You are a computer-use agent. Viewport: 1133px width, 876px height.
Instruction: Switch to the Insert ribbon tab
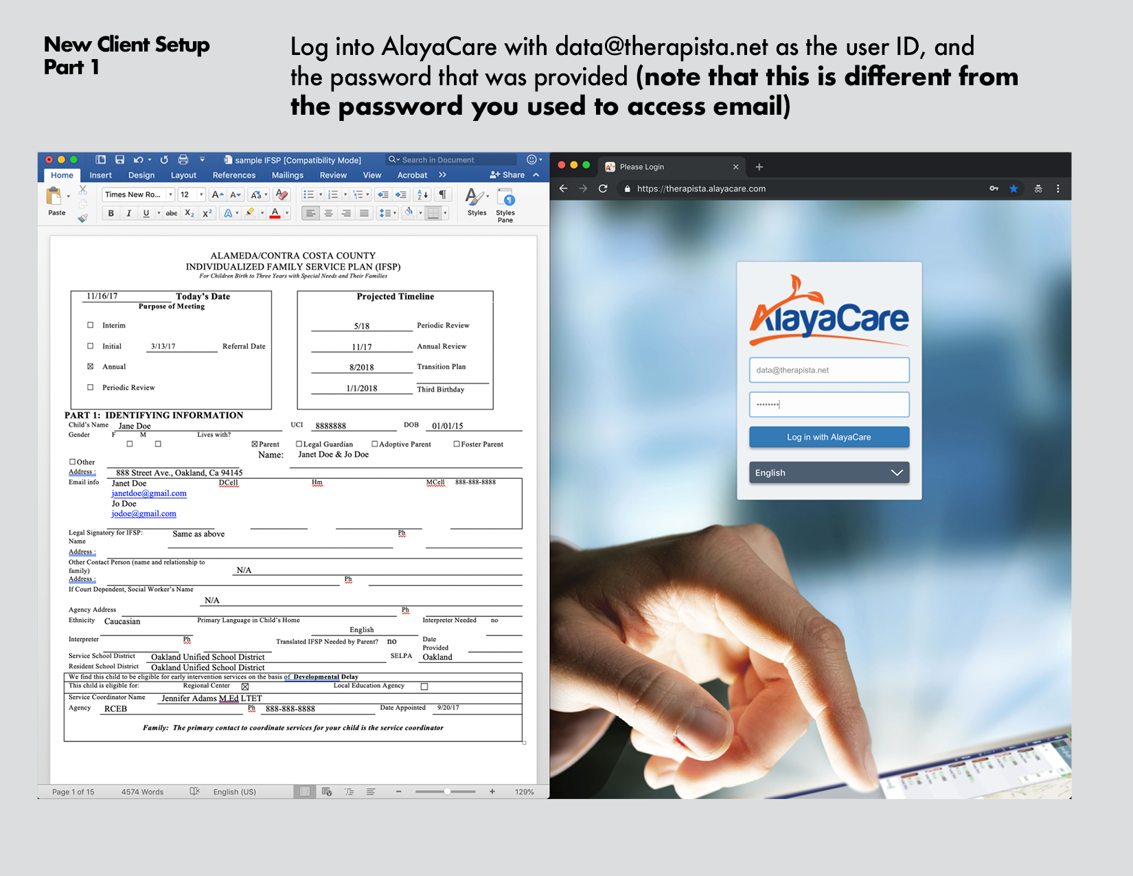100,175
